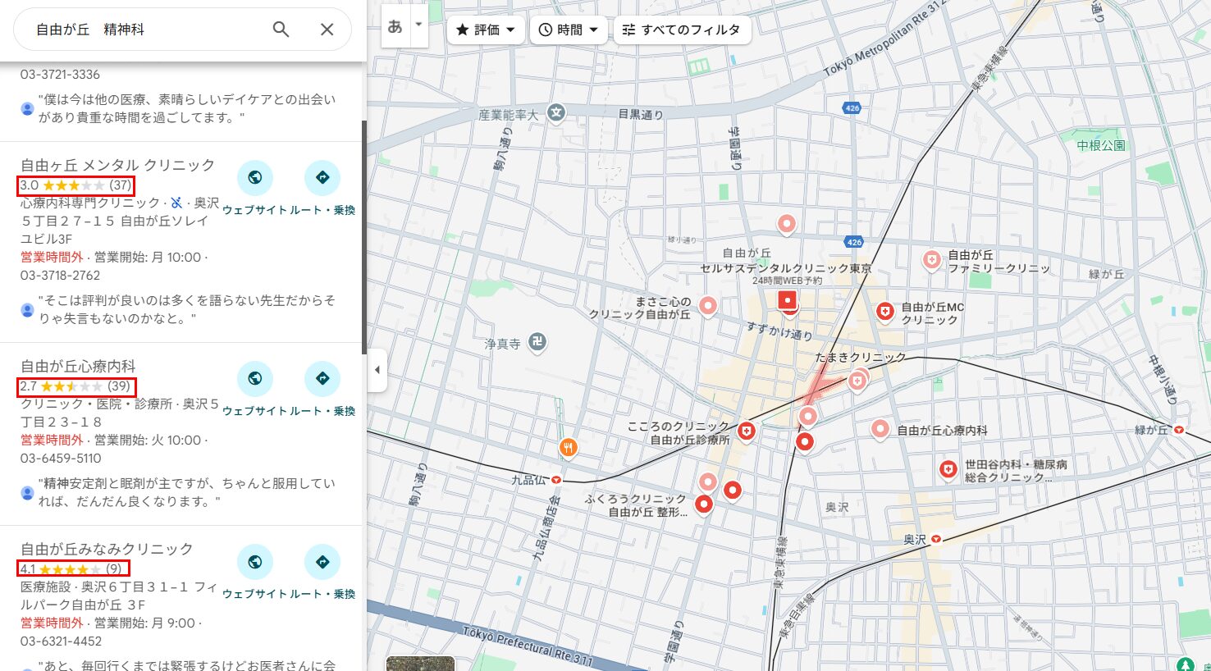The height and width of the screenshot is (671, 1211).
Task: Click phone number 03-6459-5110
Action: tap(61, 459)
